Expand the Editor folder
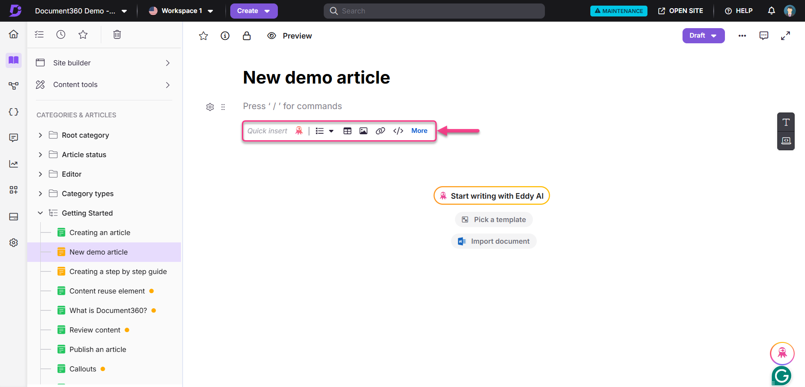The height and width of the screenshot is (387, 805). coord(40,174)
